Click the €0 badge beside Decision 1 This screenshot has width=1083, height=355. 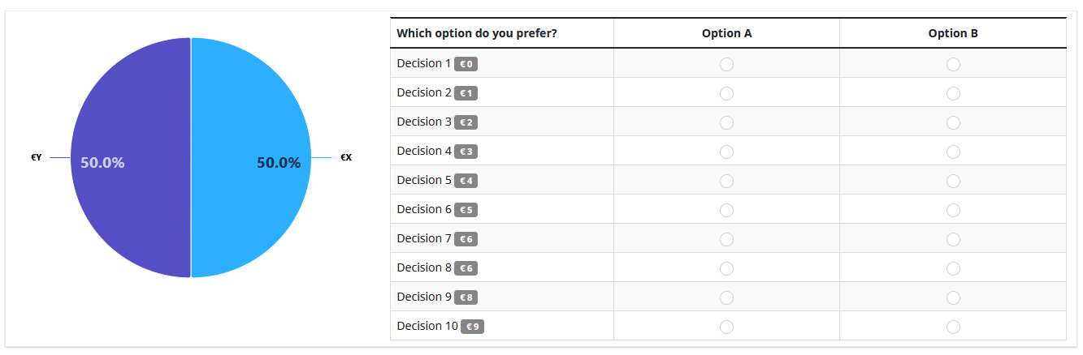click(466, 64)
